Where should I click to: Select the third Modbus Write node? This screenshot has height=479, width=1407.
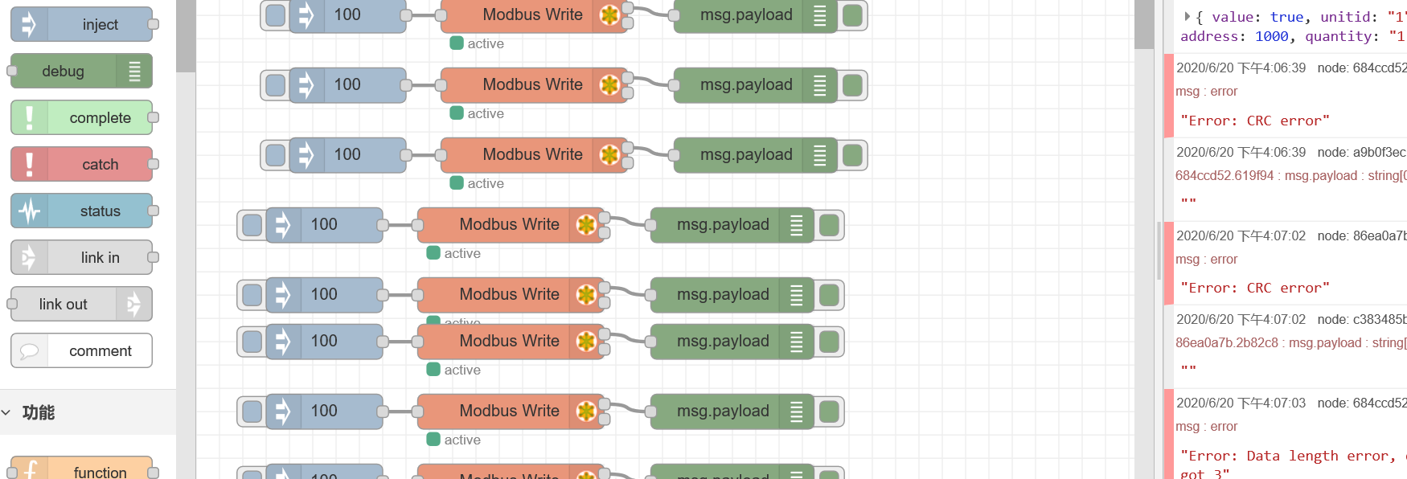[531, 155]
